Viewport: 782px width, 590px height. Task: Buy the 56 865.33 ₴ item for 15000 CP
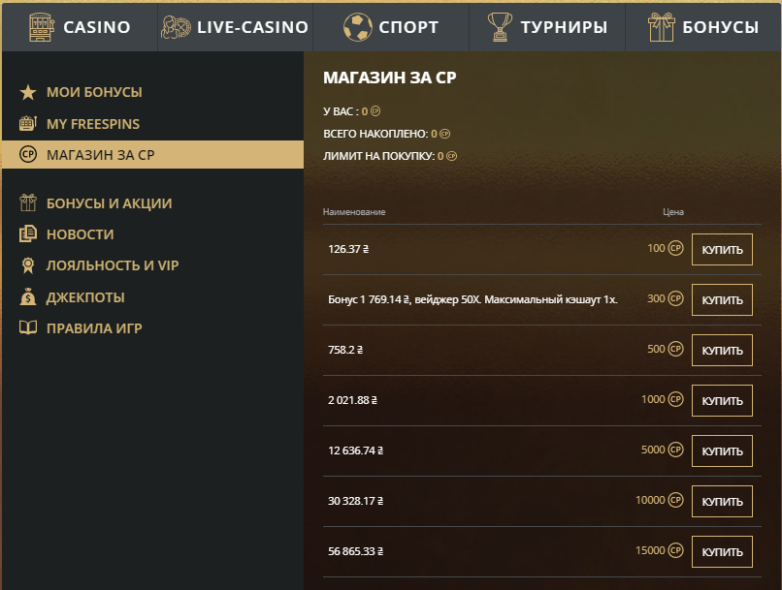722,551
